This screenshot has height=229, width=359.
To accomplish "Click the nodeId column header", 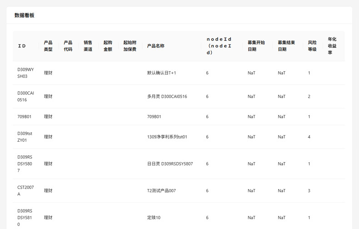I will pos(219,46).
